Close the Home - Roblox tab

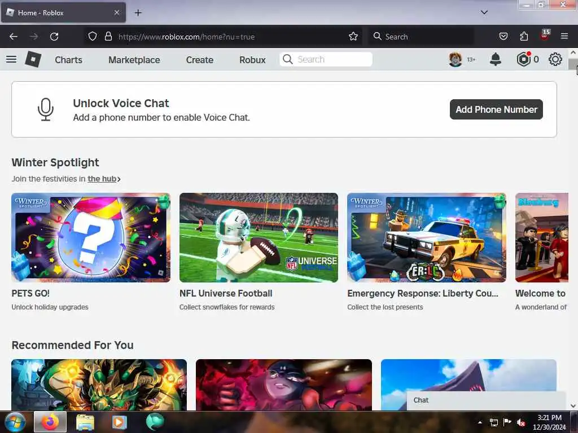117,12
